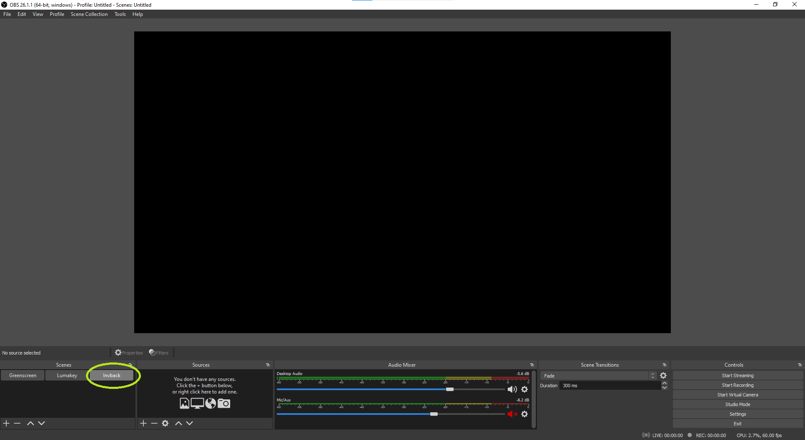Click Start Virtual Camera button
Screen dimensions: 805x440
click(x=737, y=395)
